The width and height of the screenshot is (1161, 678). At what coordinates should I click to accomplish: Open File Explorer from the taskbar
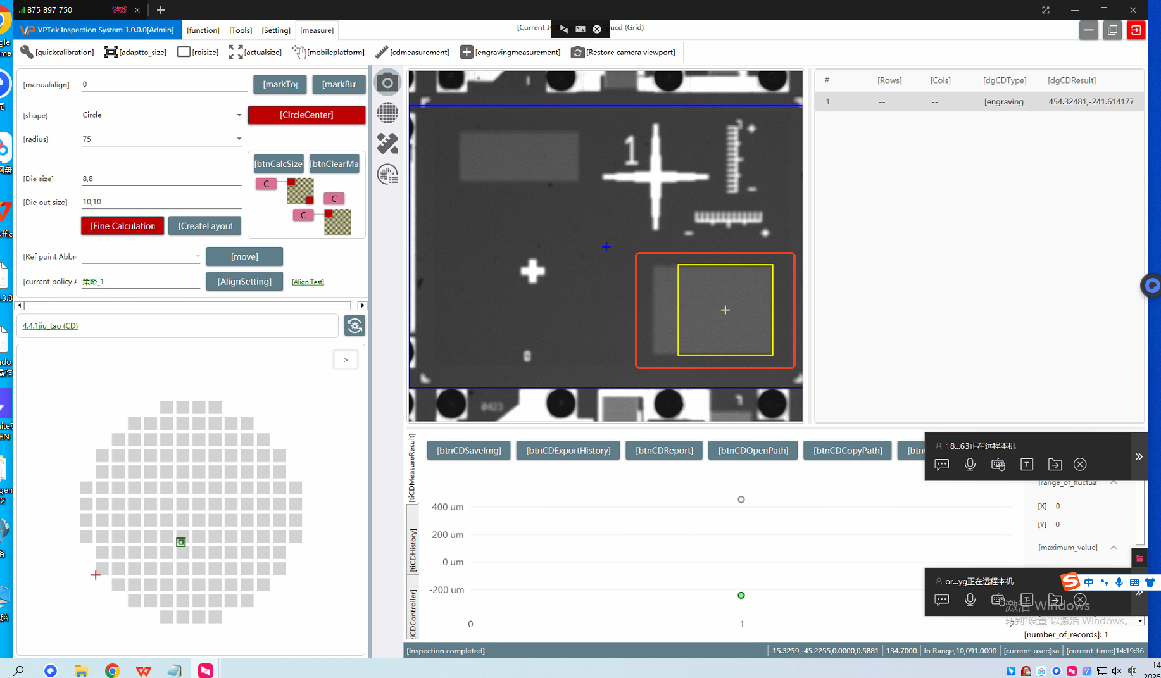81,670
